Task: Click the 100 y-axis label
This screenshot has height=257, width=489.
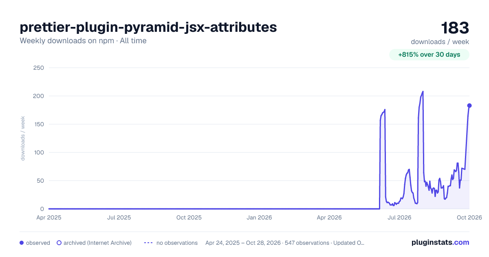Action: pyautogui.click(x=38, y=153)
